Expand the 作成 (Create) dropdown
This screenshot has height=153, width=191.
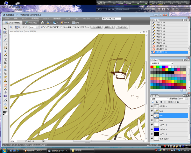pyautogui.click(x=65, y=23)
